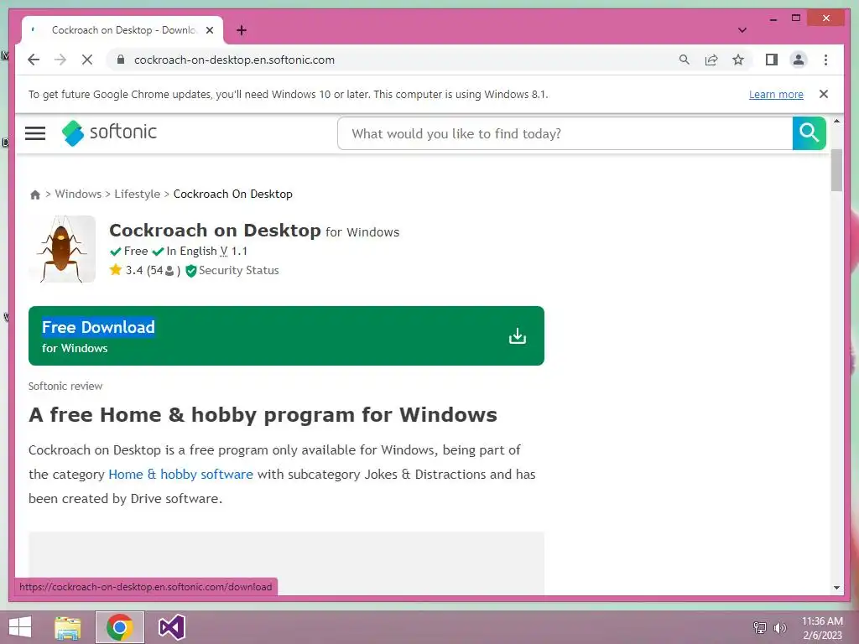Open the Home & hobby software link
This screenshot has width=859, height=644.
point(181,475)
